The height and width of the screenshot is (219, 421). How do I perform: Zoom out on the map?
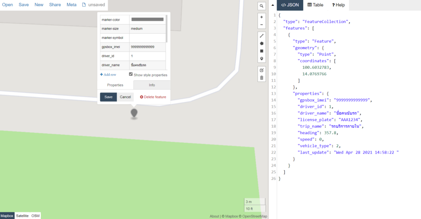tap(261, 25)
